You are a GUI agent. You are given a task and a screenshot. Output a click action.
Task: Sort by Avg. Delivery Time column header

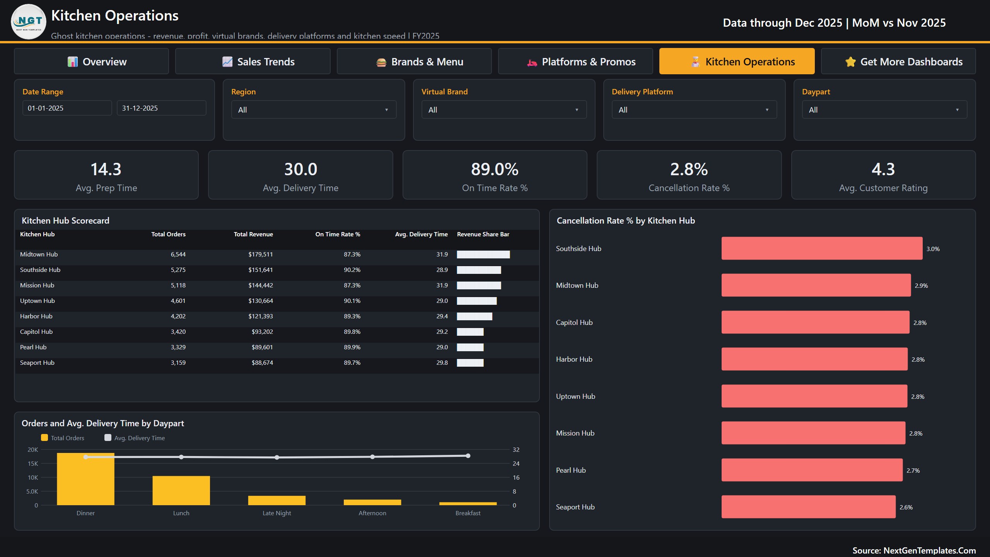422,234
